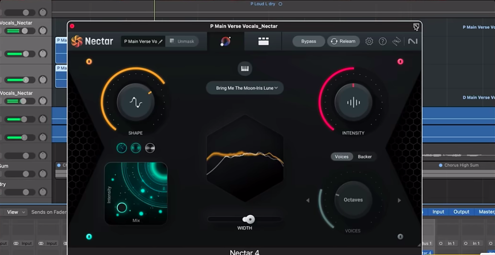Step Octaves left with the arrow chevron
The height and width of the screenshot is (255, 495).
coord(308,200)
